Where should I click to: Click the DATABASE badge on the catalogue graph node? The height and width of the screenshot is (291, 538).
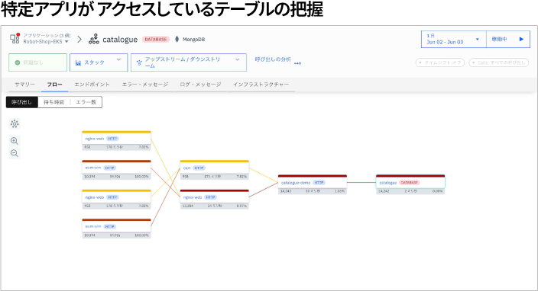click(410, 183)
